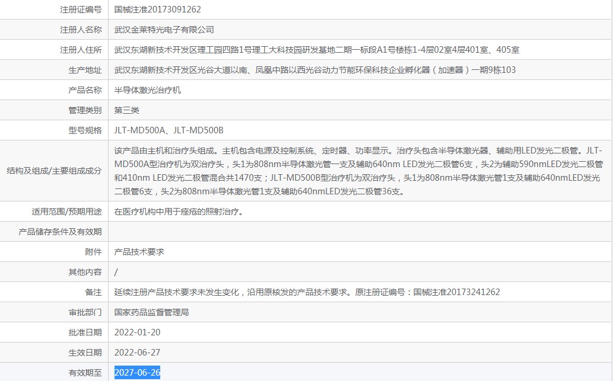This screenshot has height=381, width=616.
Task: Select product name 半导体激光治疗机
Action: tap(148, 90)
